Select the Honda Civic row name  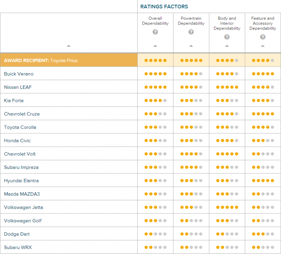(17, 140)
